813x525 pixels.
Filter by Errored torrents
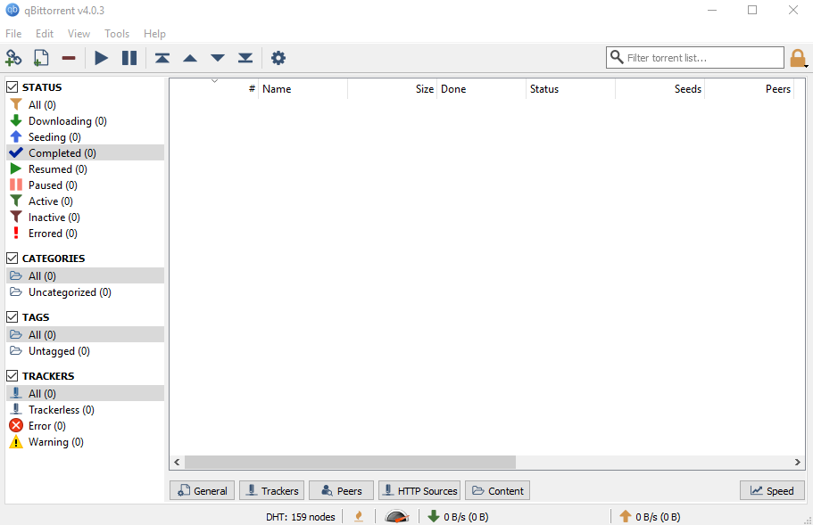85,234
